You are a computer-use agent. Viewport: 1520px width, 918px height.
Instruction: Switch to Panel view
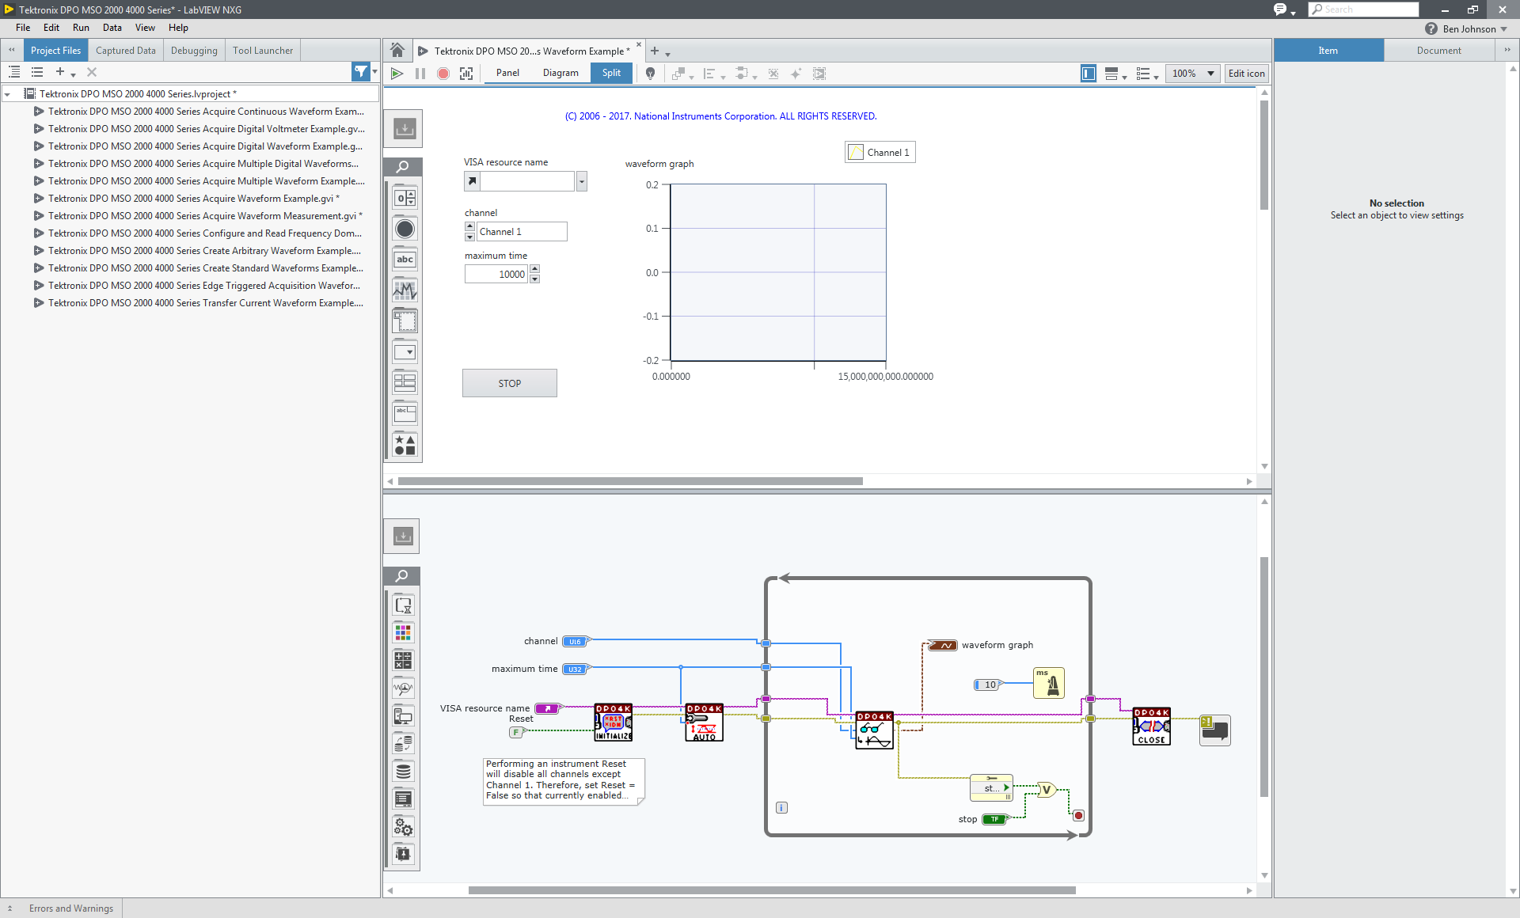507,73
